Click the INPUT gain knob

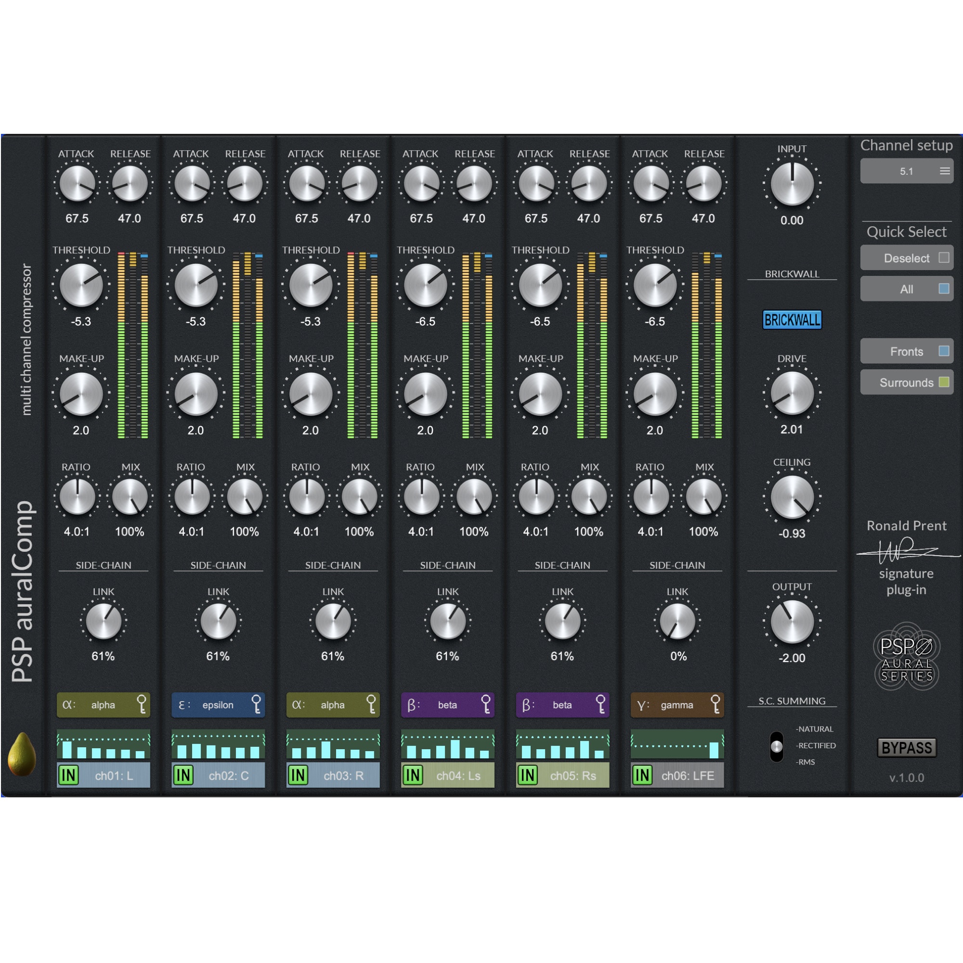click(792, 183)
